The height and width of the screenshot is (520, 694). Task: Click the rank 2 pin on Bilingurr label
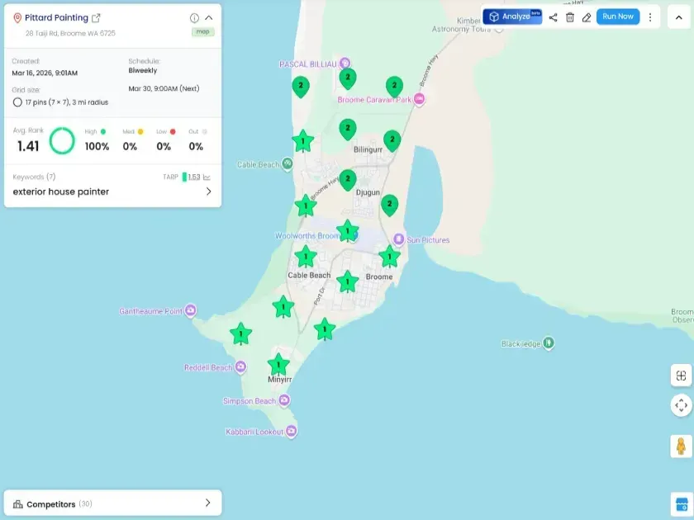392,140
